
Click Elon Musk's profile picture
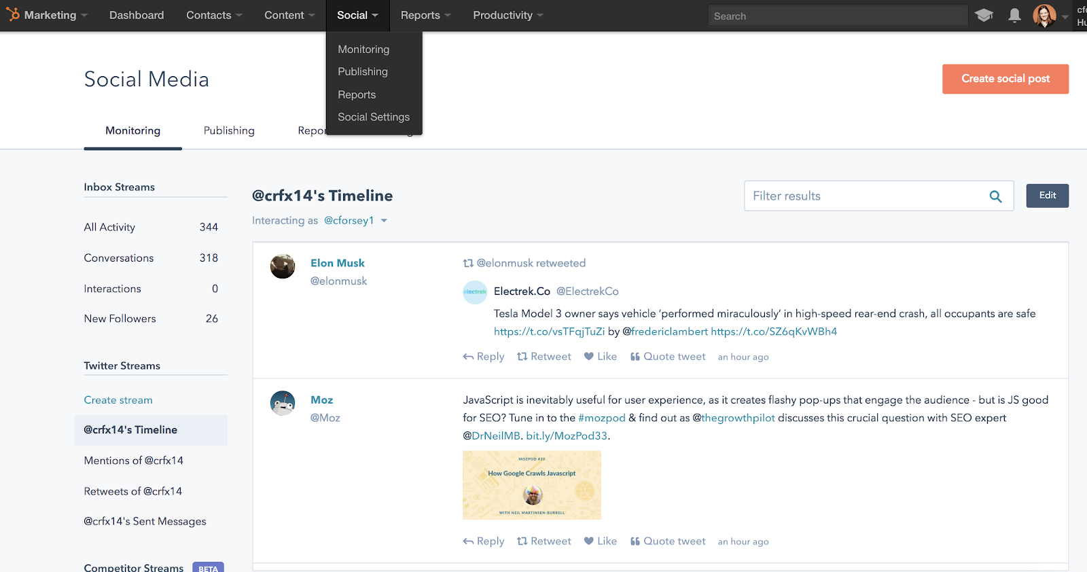[x=283, y=266]
